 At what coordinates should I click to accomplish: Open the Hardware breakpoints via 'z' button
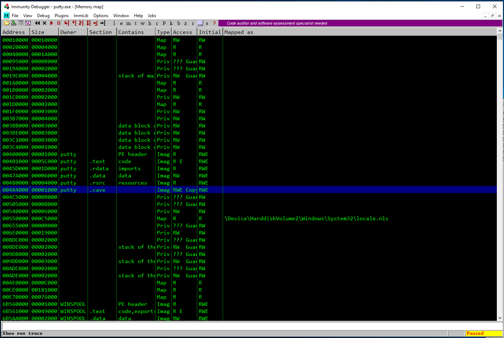click(186, 23)
